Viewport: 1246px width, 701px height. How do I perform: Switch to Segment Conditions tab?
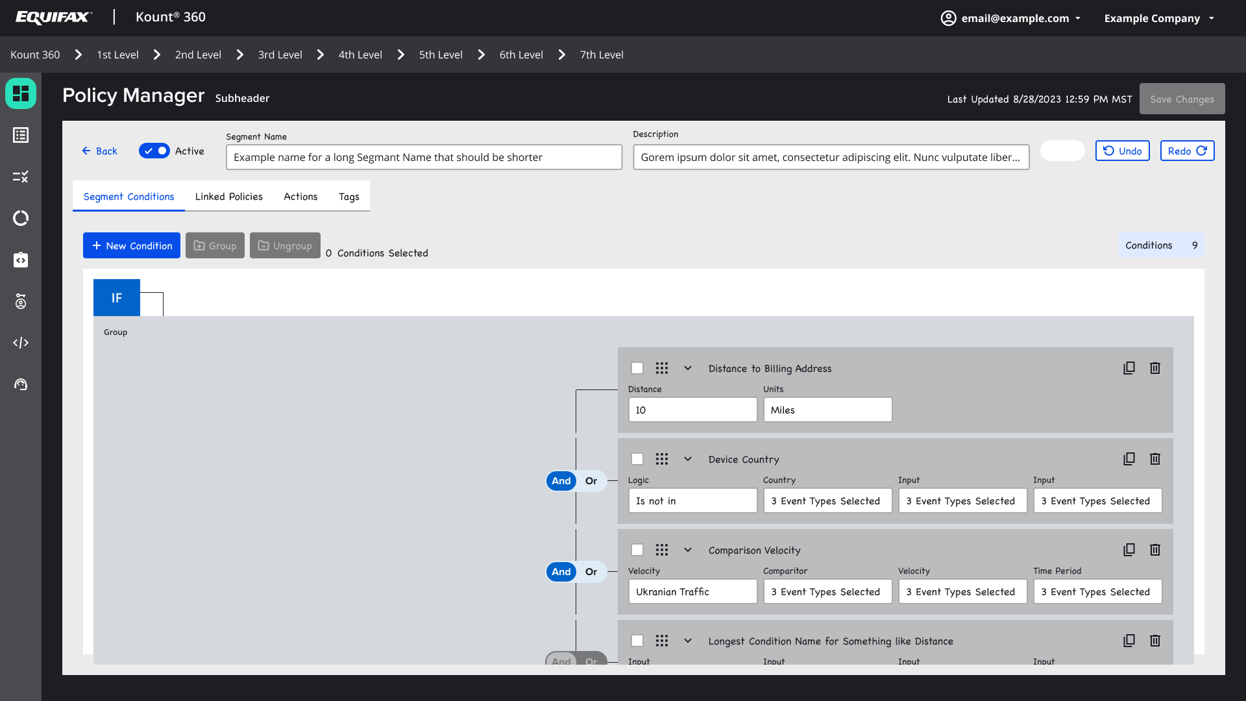[x=128, y=196]
